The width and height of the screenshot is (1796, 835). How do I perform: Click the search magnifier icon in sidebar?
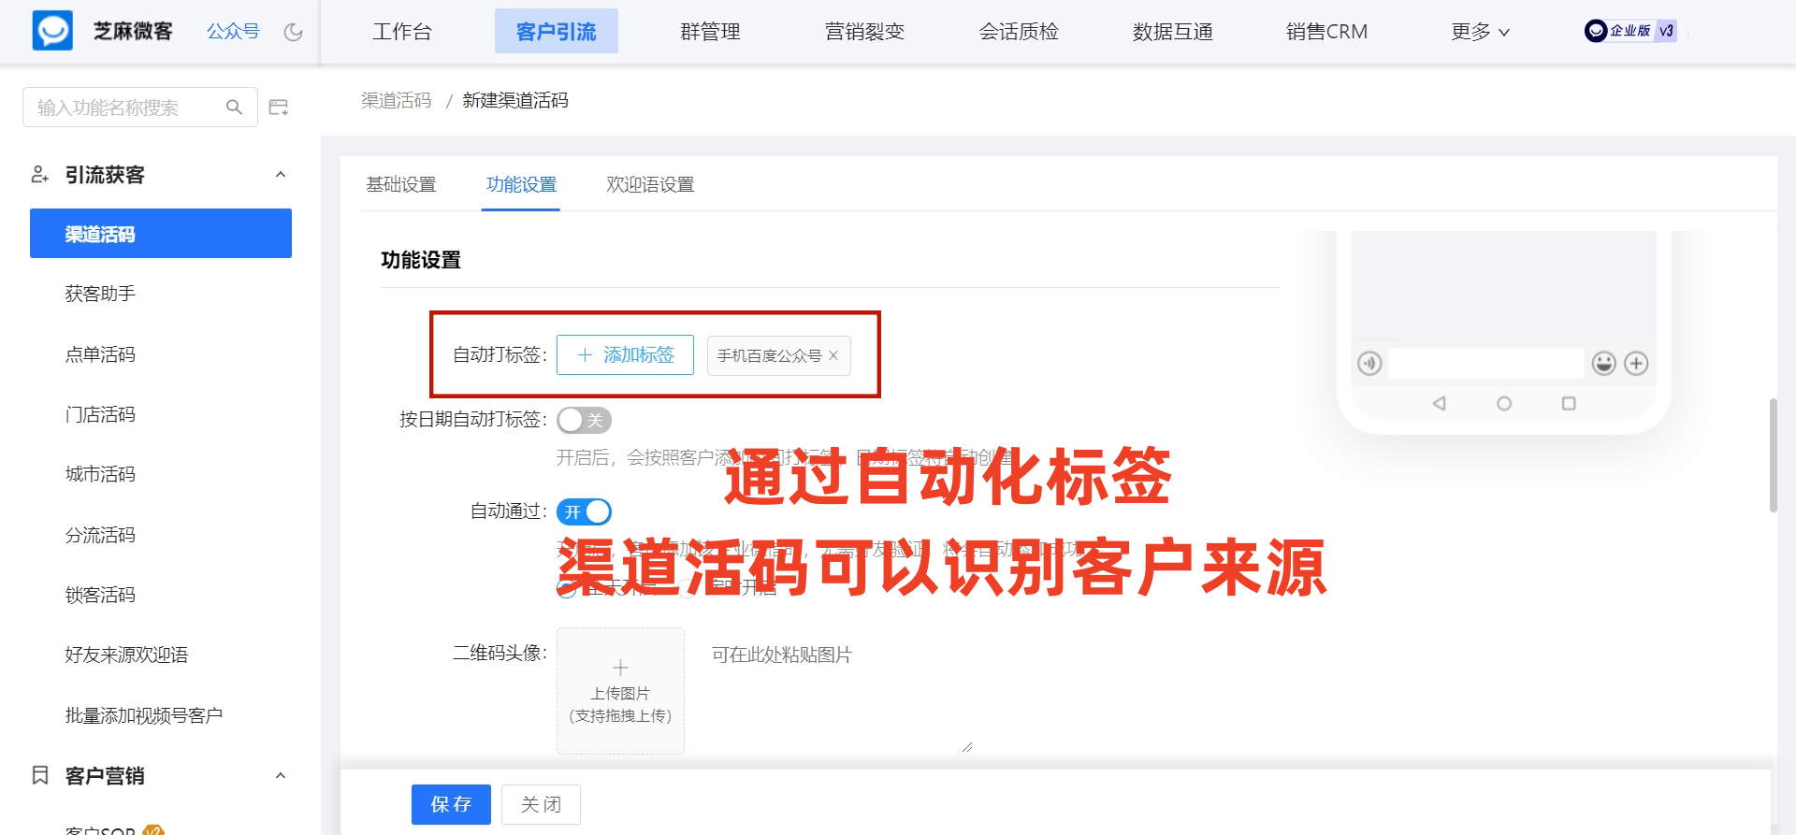click(234, 108)
